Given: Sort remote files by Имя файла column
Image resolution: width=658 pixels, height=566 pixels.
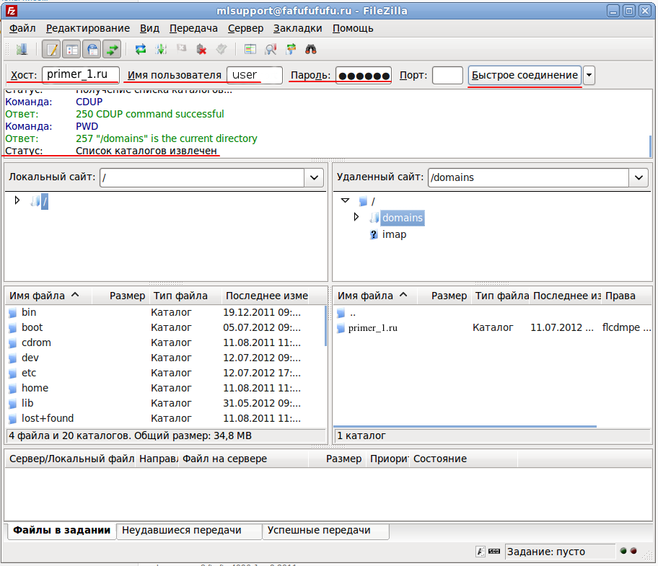Looking at the screenshot, I should click(x=374, y=296).
